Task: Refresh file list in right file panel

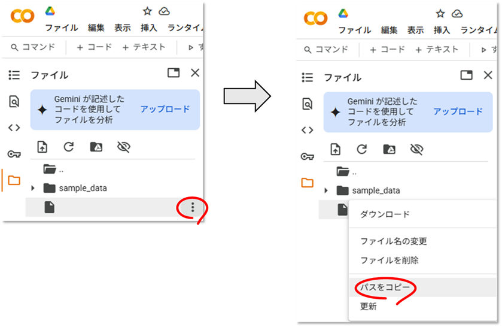Action: pyautogui.click(x=362, y=149)
